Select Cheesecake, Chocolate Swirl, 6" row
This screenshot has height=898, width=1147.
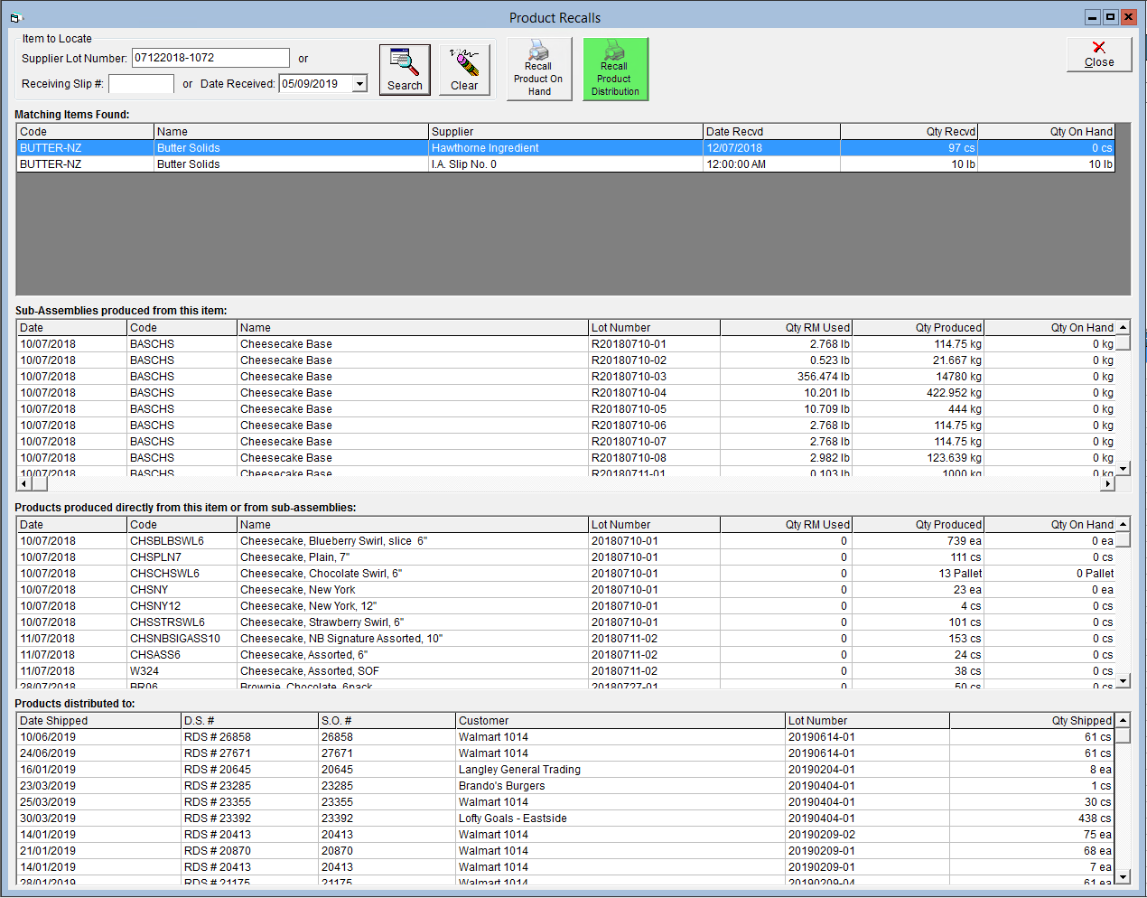(x=565, y=574)
